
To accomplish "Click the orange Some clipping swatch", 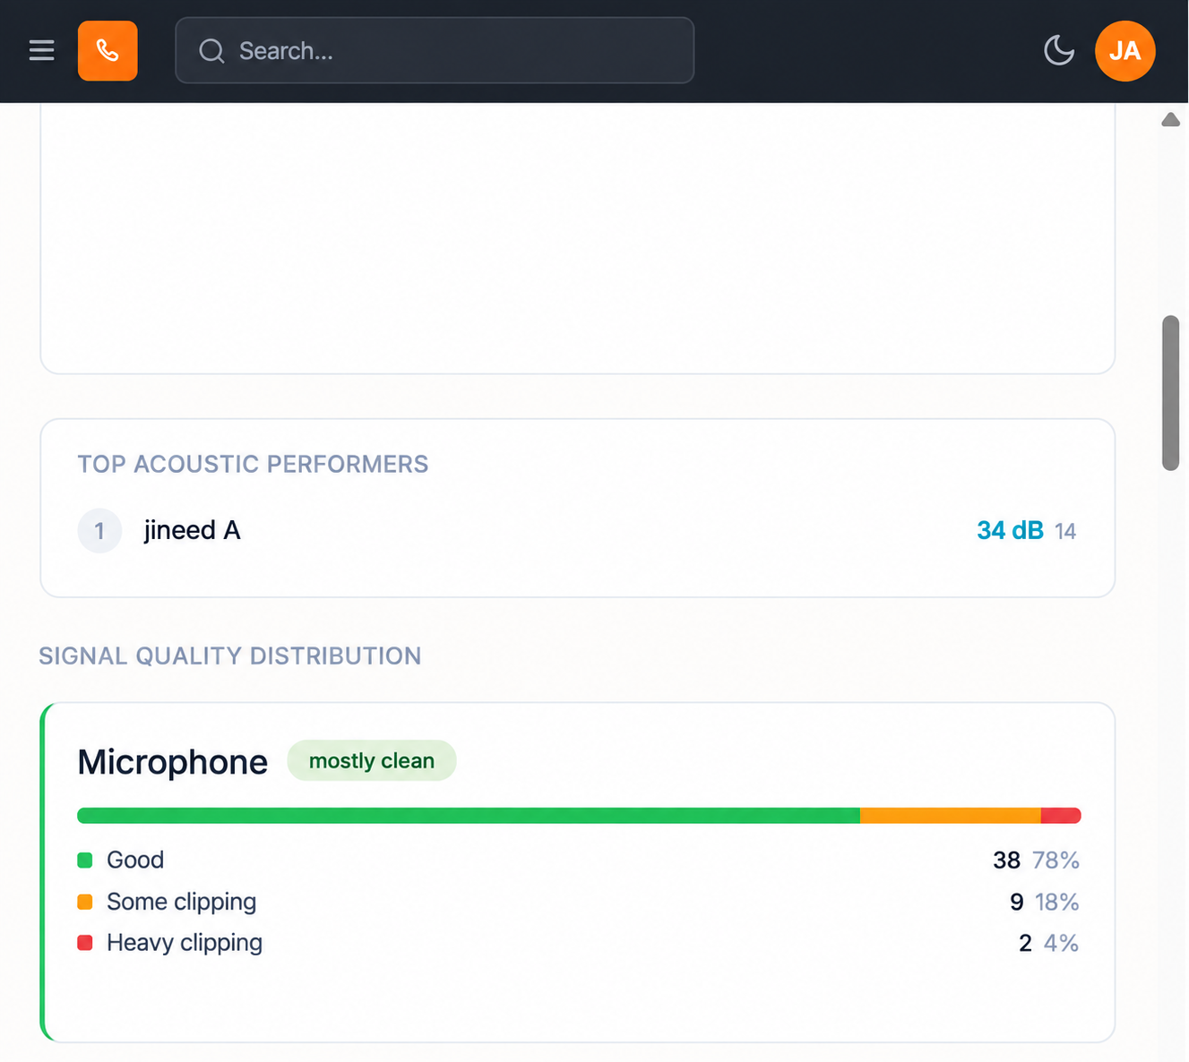I will tap(85, 902).
